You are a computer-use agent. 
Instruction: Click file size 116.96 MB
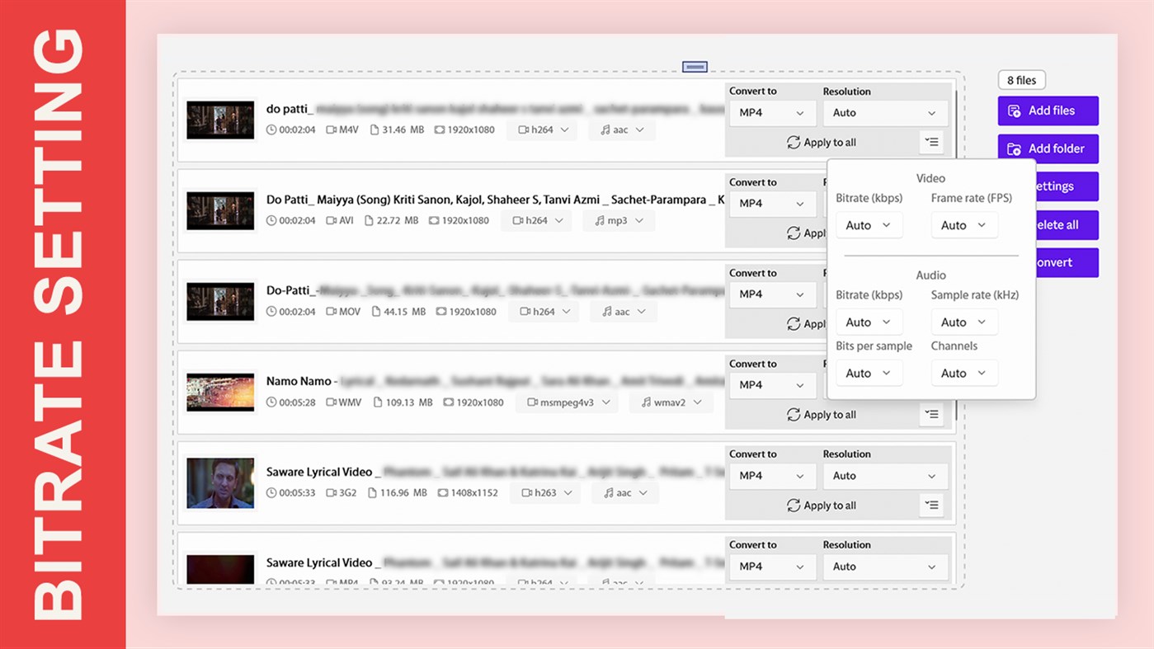click(x=403, y=493)
